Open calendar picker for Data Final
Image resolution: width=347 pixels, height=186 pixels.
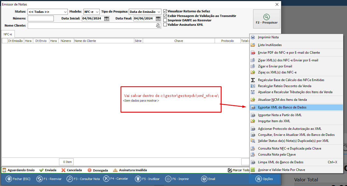click(x=158, y=19)
